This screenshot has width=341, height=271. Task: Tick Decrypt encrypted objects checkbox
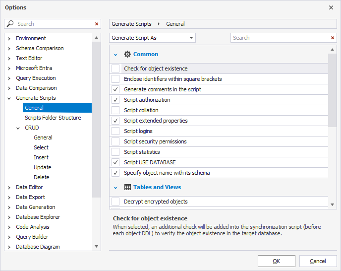coord(115,202)
